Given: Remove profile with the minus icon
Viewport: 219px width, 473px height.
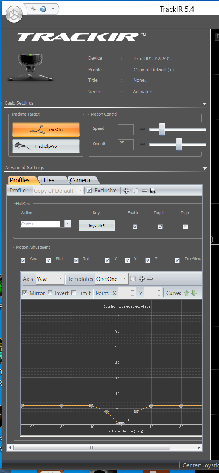Looking at the screenshot, I should click(x=144, y=191).
